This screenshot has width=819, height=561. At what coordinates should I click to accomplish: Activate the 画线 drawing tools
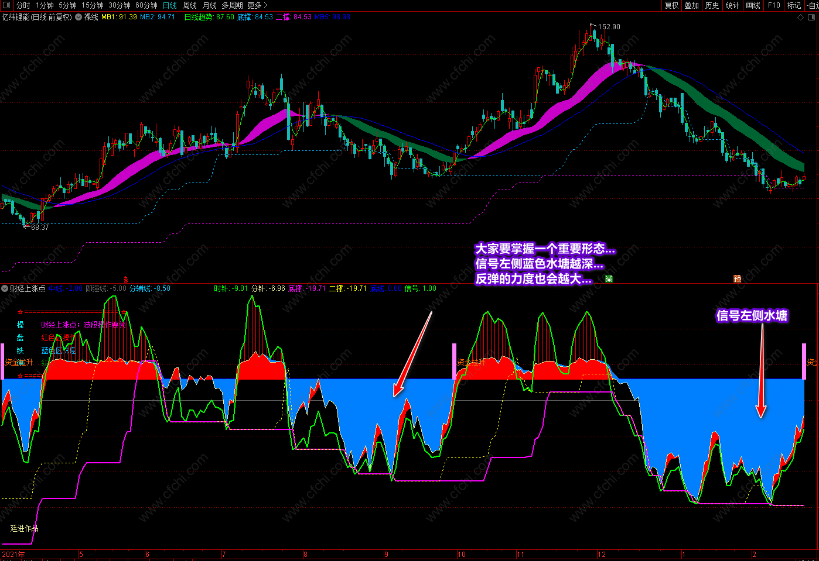753,5
